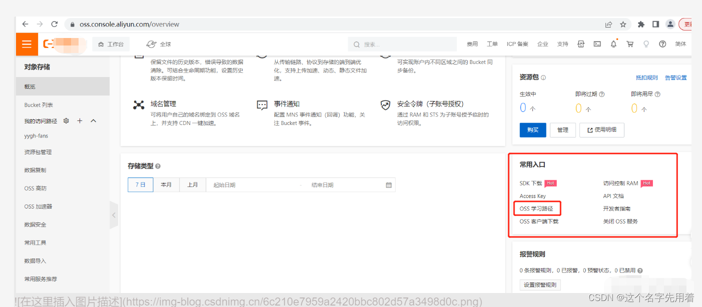Open the OSS 客户端下载 link
Viewport: 702px width, 307px height.
pos(539,221)
